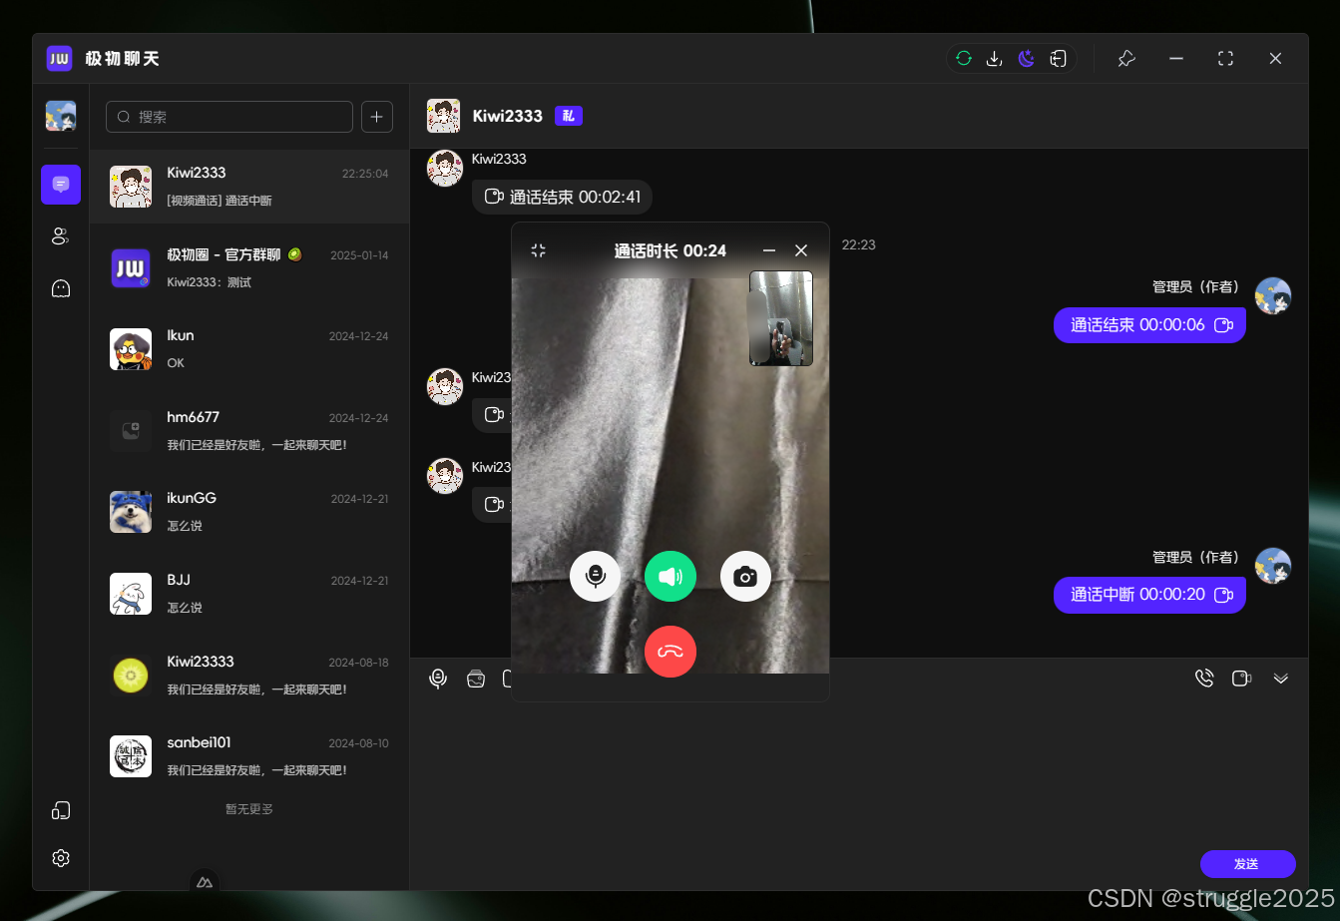
Task: Open the contacts section in sidebar
Action: (x=61, y=236)
